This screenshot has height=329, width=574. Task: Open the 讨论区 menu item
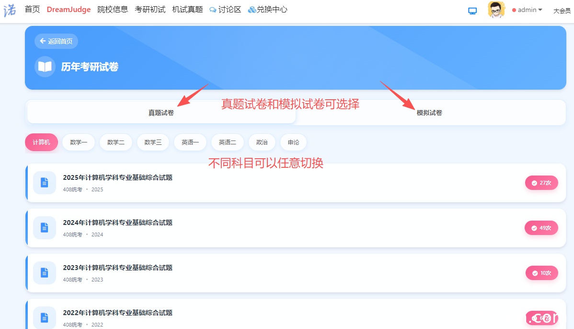[226, 10]
